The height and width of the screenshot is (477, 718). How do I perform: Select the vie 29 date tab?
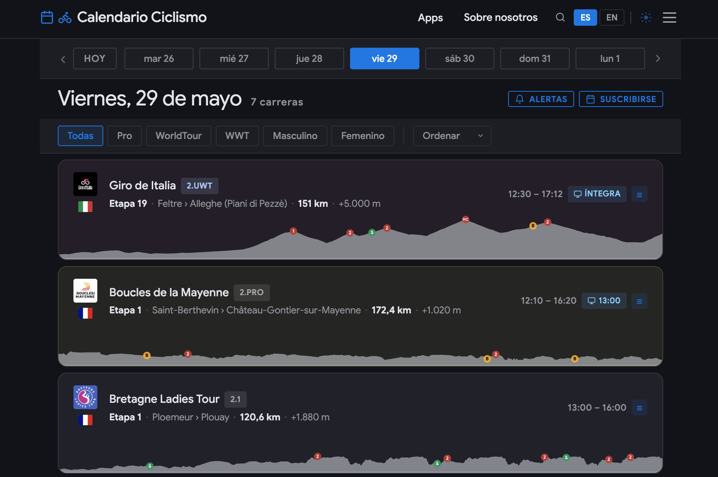coord(384,59)
